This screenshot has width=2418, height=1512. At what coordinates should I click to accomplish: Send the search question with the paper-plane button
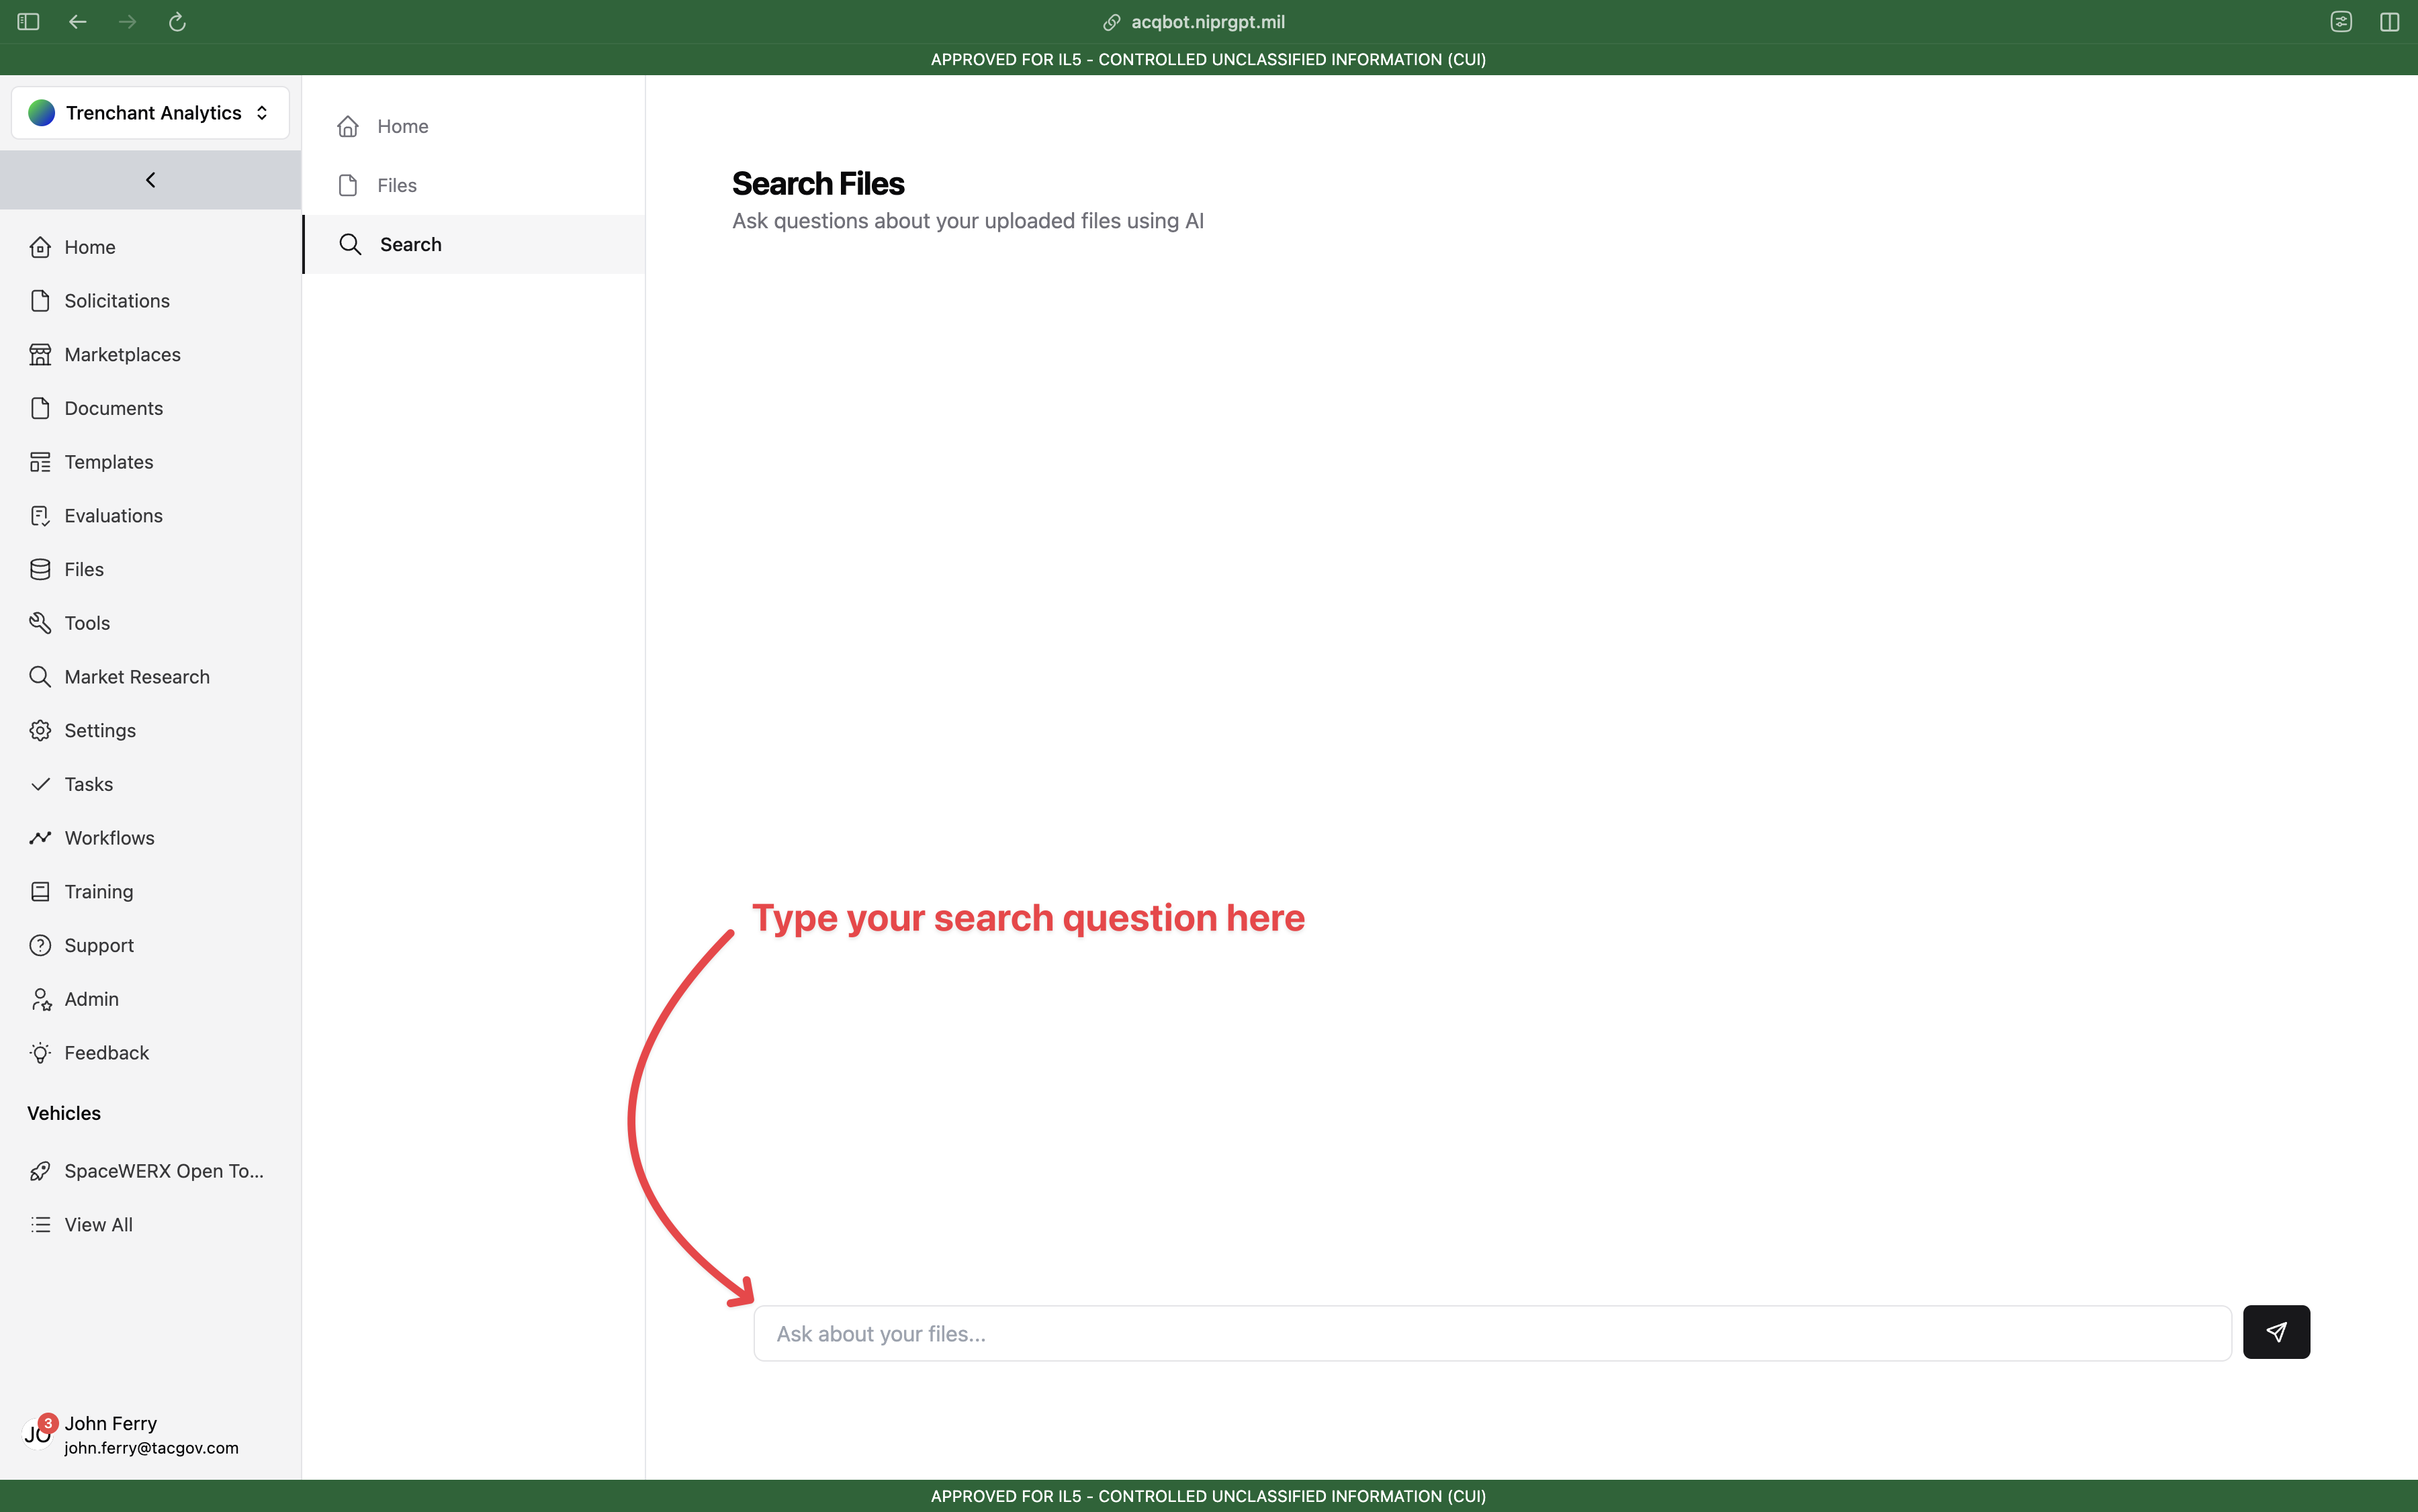click(2276, 1332)
